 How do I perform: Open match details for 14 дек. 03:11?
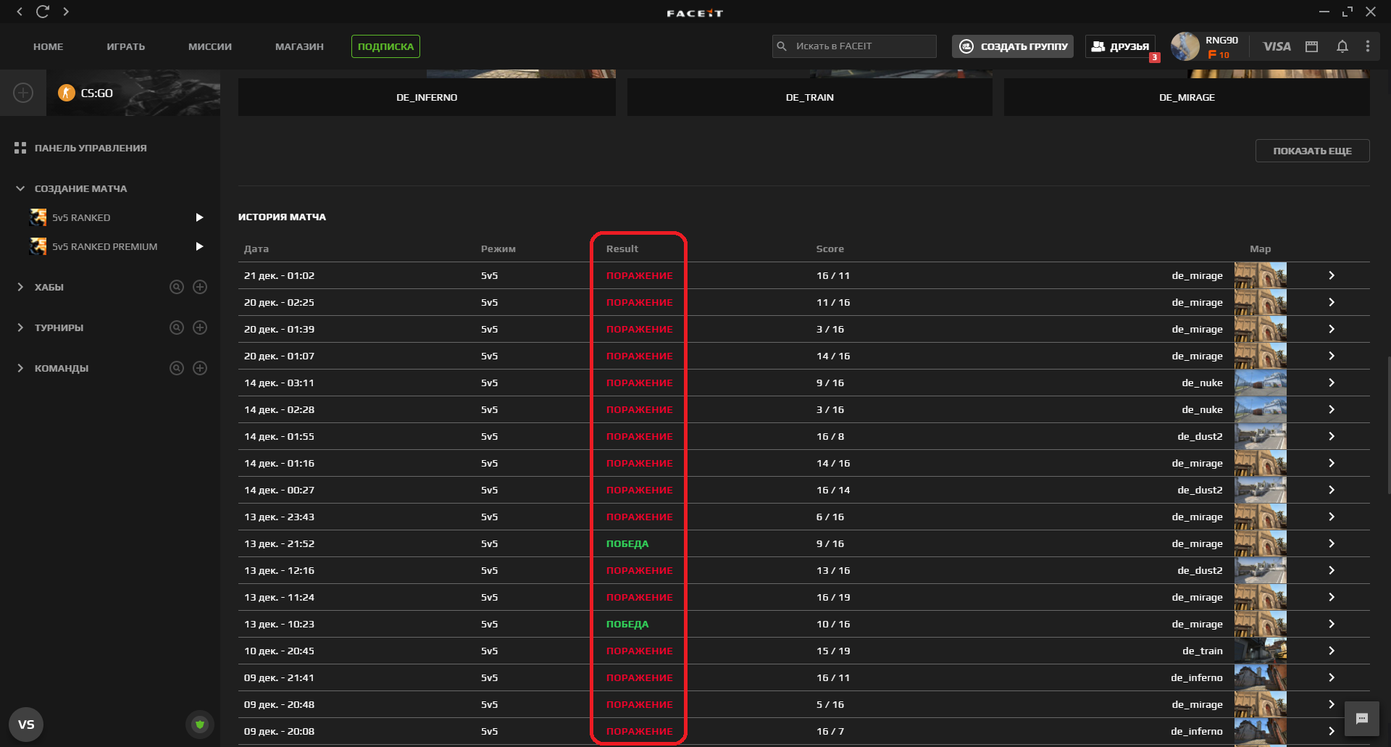(1332, 383)
